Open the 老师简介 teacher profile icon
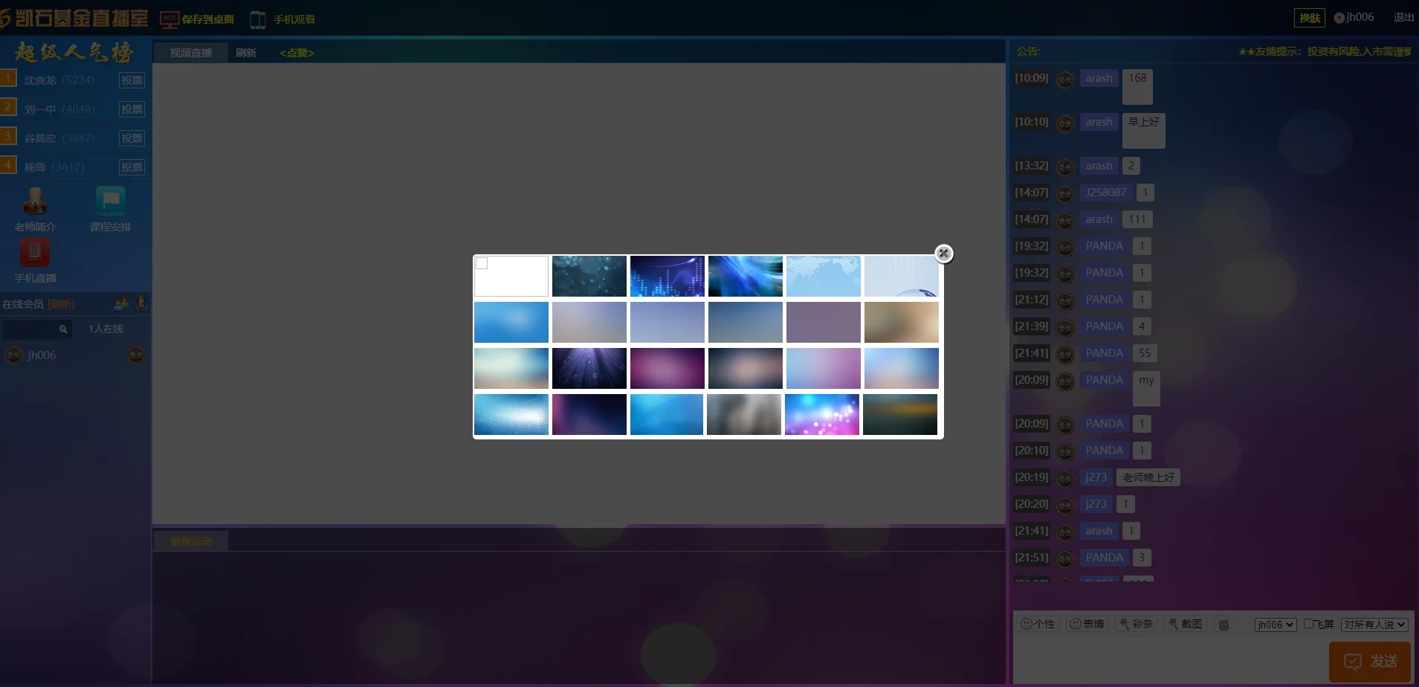 tap(35, 201)
